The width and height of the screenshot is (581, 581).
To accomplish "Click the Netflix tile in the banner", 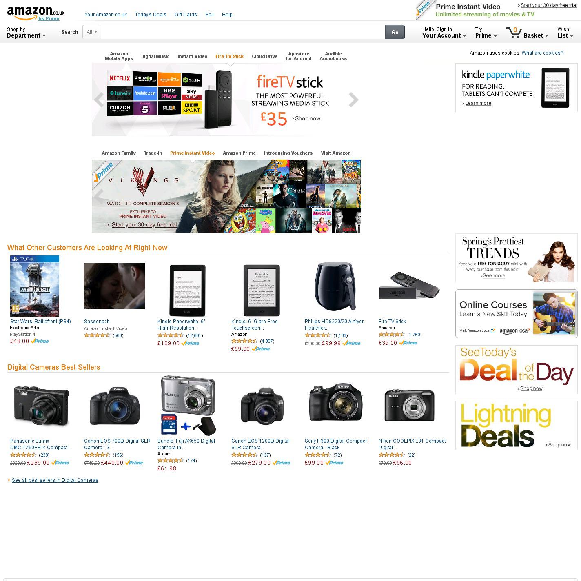I will pos(120,78).
